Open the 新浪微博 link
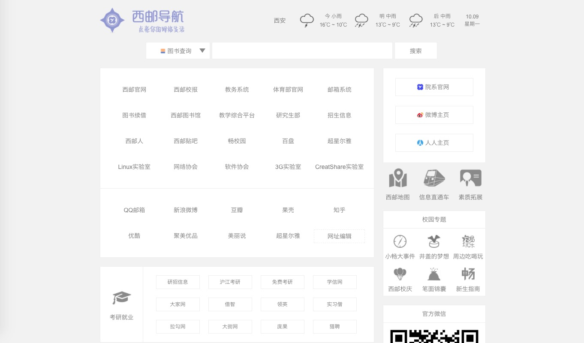Image resolution: width=584 pixels, height=343 pixels. point(186,210)
